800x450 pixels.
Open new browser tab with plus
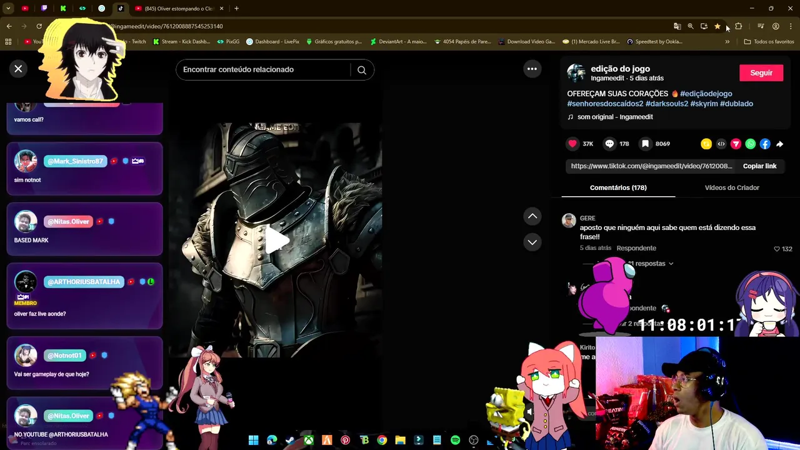click(236, 9)
